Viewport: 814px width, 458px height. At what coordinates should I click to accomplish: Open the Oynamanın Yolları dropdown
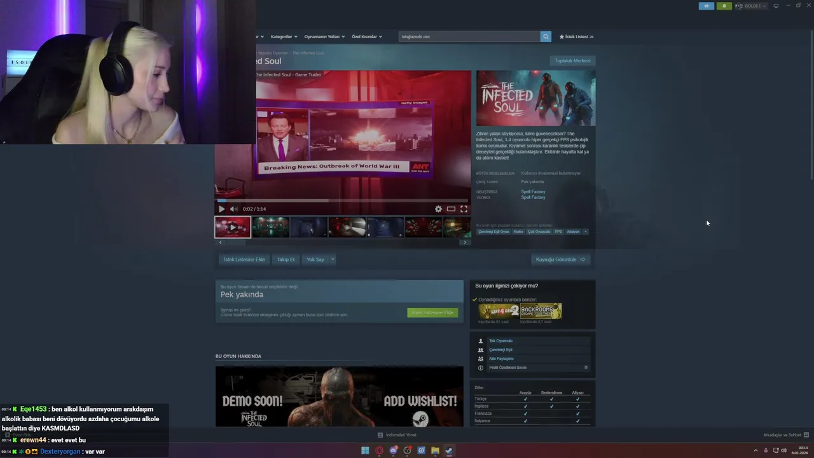pyautogui.click(x=324, y=36)
